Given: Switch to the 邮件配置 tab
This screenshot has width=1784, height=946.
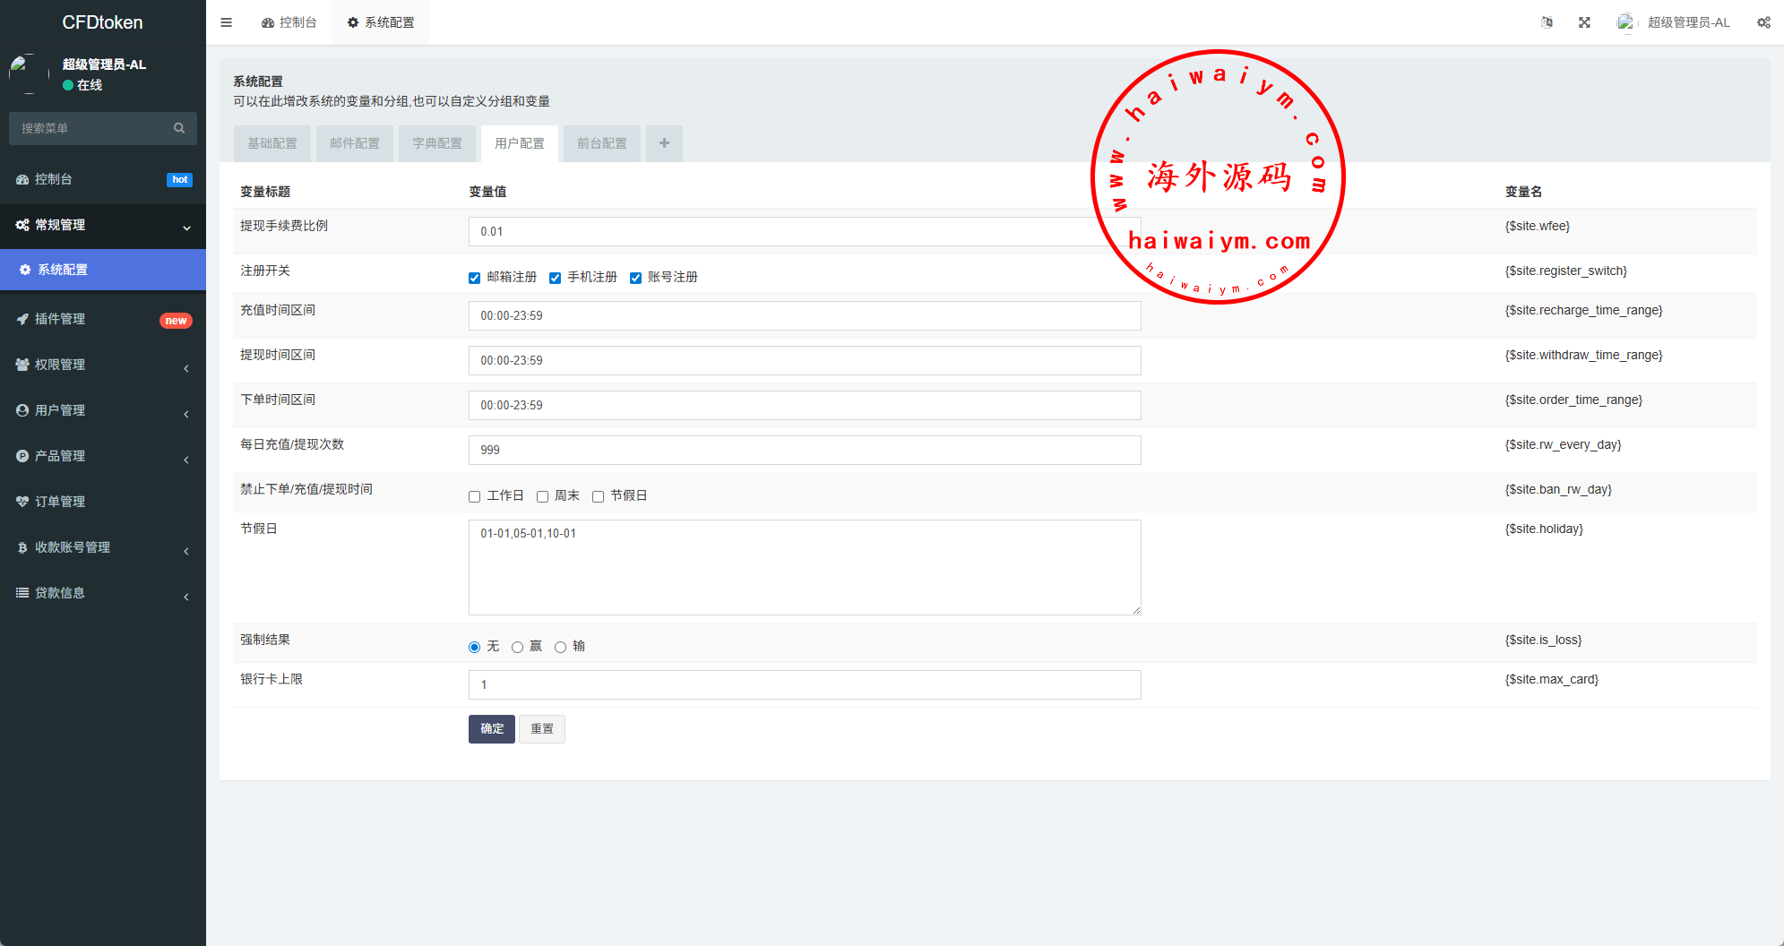Looking at the screenshot, I should coord(355,143).
